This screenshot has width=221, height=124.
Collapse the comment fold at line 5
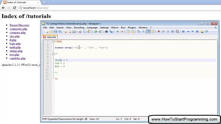click(53, 54)
